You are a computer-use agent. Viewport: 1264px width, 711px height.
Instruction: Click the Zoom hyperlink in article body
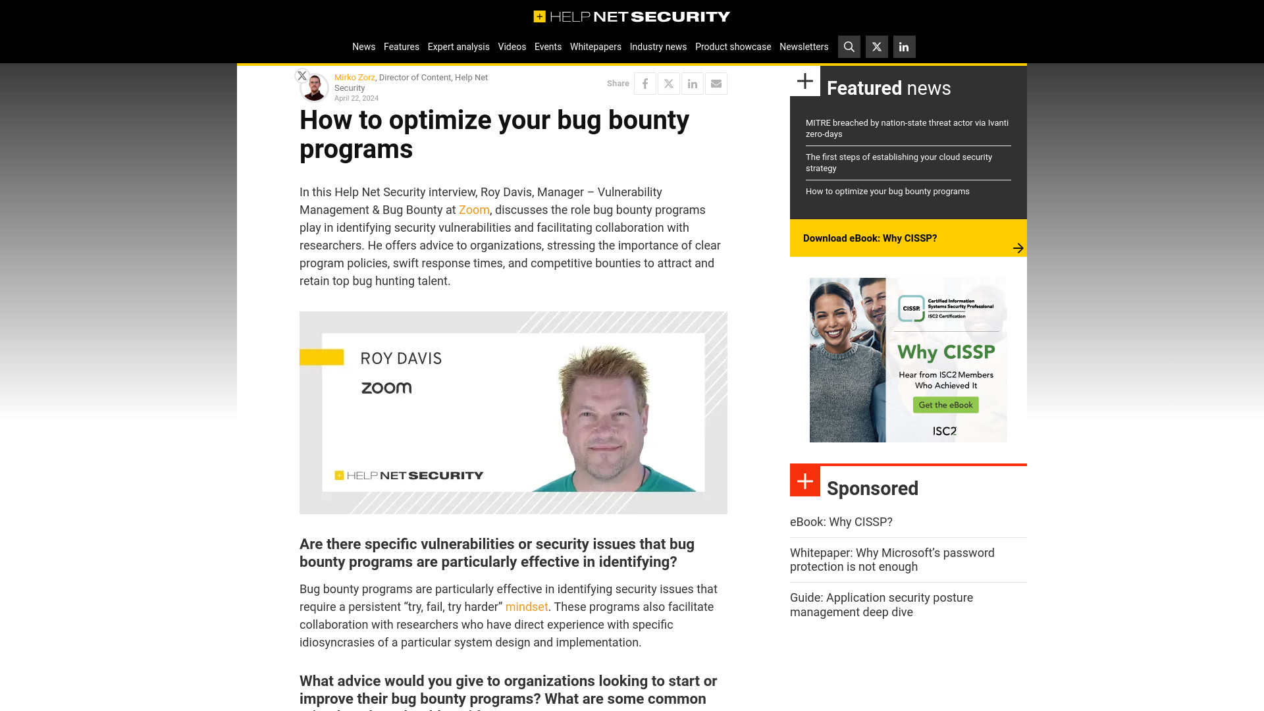474,209
